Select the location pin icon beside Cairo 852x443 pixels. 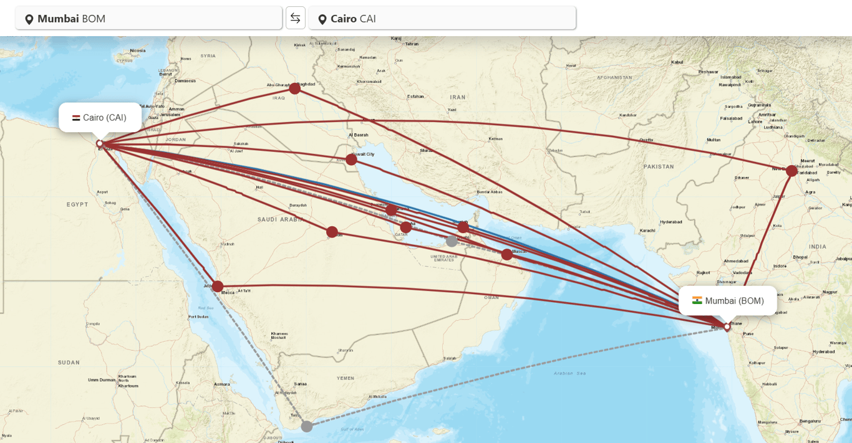click(322, 19)
